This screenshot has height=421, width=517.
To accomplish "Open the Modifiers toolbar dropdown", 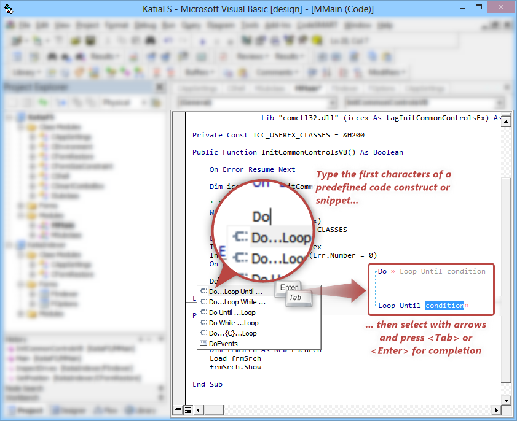I will click(387, 72).
